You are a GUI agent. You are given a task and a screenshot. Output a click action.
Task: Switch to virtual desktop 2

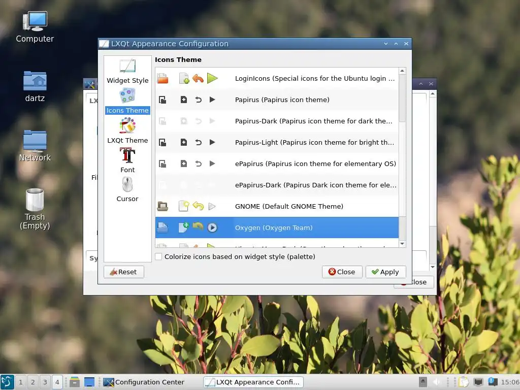tap(33, 382)
